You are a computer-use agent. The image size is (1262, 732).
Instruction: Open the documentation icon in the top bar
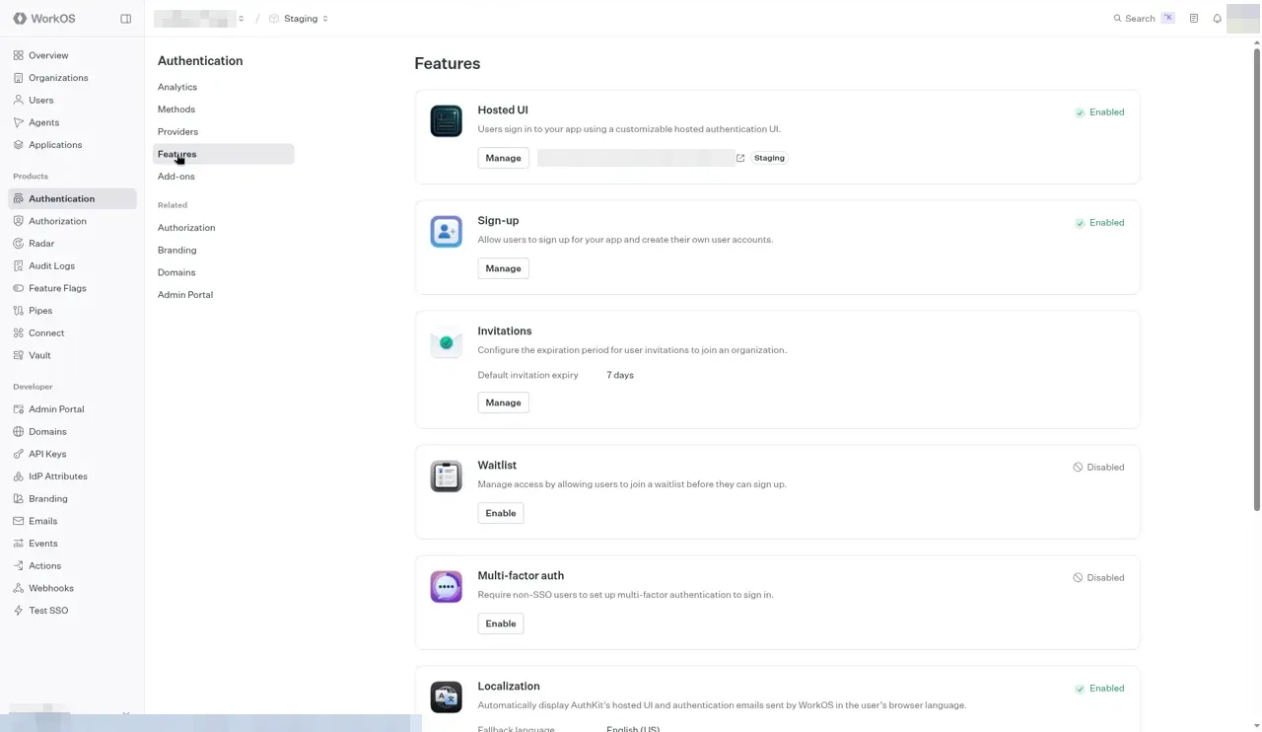coord(1194,19)
